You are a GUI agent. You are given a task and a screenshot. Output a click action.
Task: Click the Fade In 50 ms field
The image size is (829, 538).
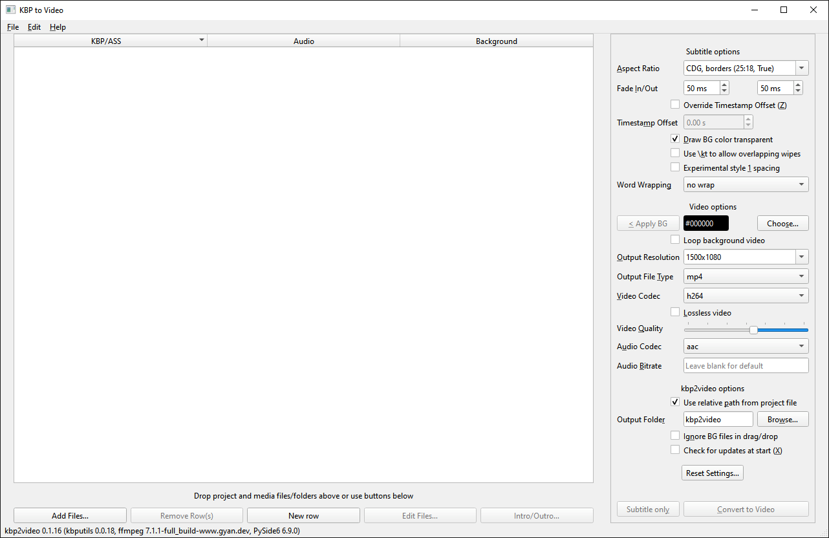pyautogui.click(x=702, y=88)
